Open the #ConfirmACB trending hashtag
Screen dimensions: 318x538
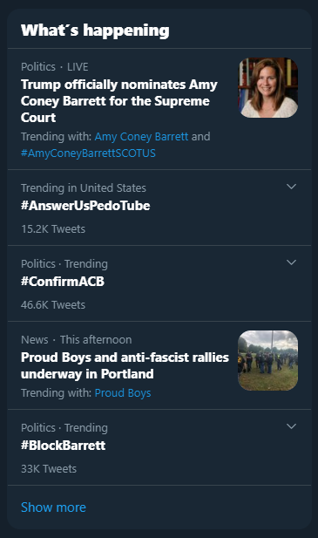tap(63, 282)
